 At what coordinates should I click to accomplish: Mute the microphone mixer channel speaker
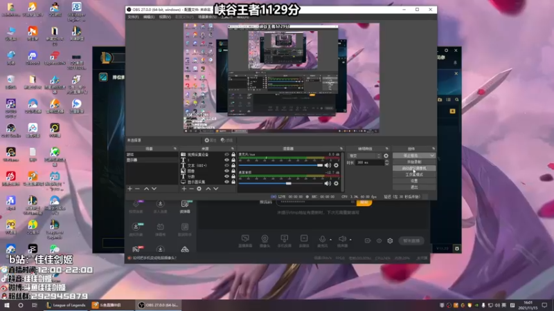(x=328, y=165)
